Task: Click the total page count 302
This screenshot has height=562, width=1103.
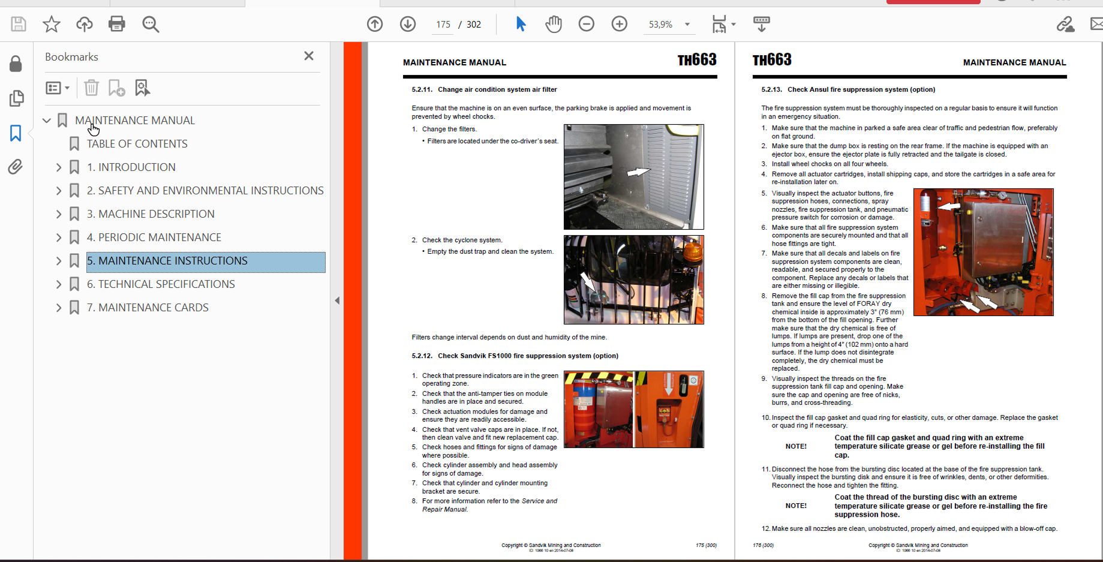Action: [x=474, y=25]
